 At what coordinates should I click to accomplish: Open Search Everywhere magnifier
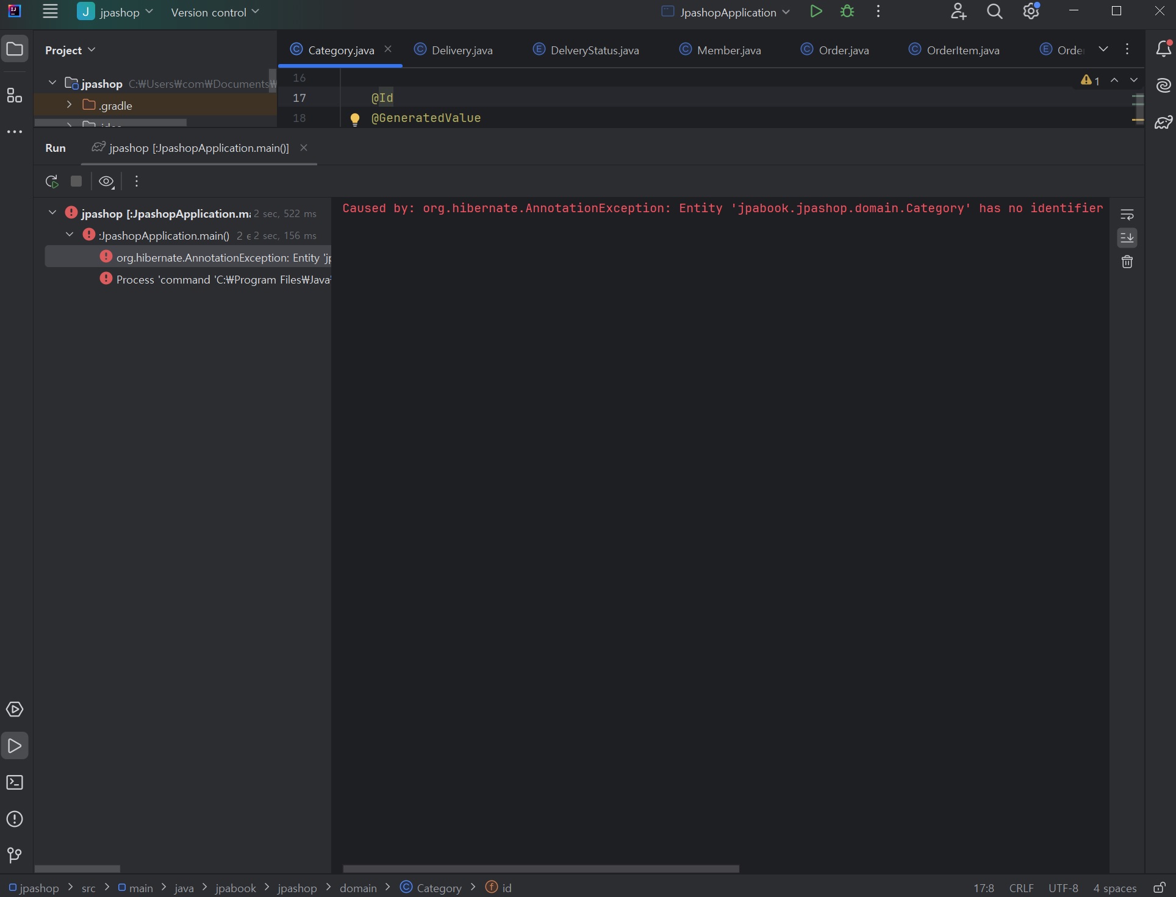[x=995, y=12]
